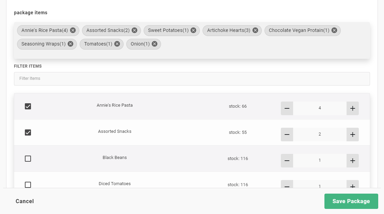
Task: Tick the Diced Tomatoes checkbox
Action: 28,184
